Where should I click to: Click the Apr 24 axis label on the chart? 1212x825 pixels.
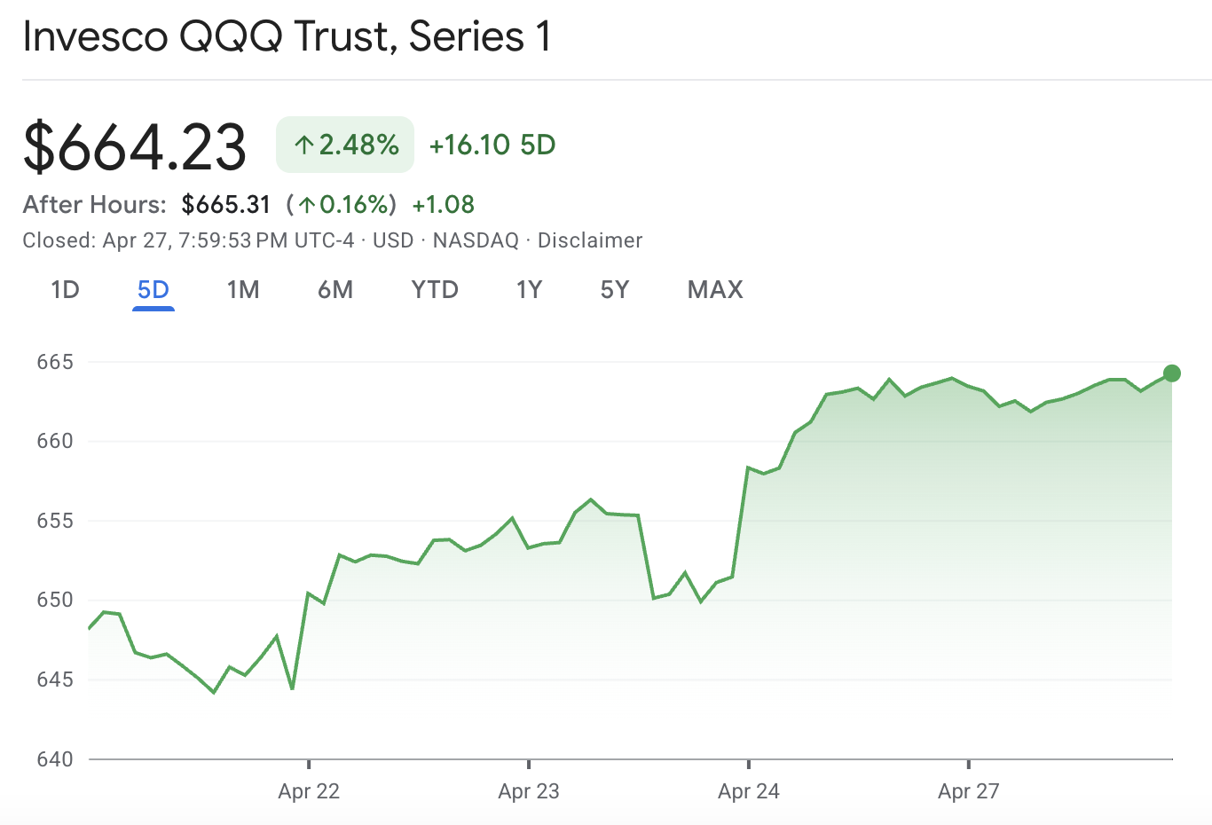click(x=750, y=791)
